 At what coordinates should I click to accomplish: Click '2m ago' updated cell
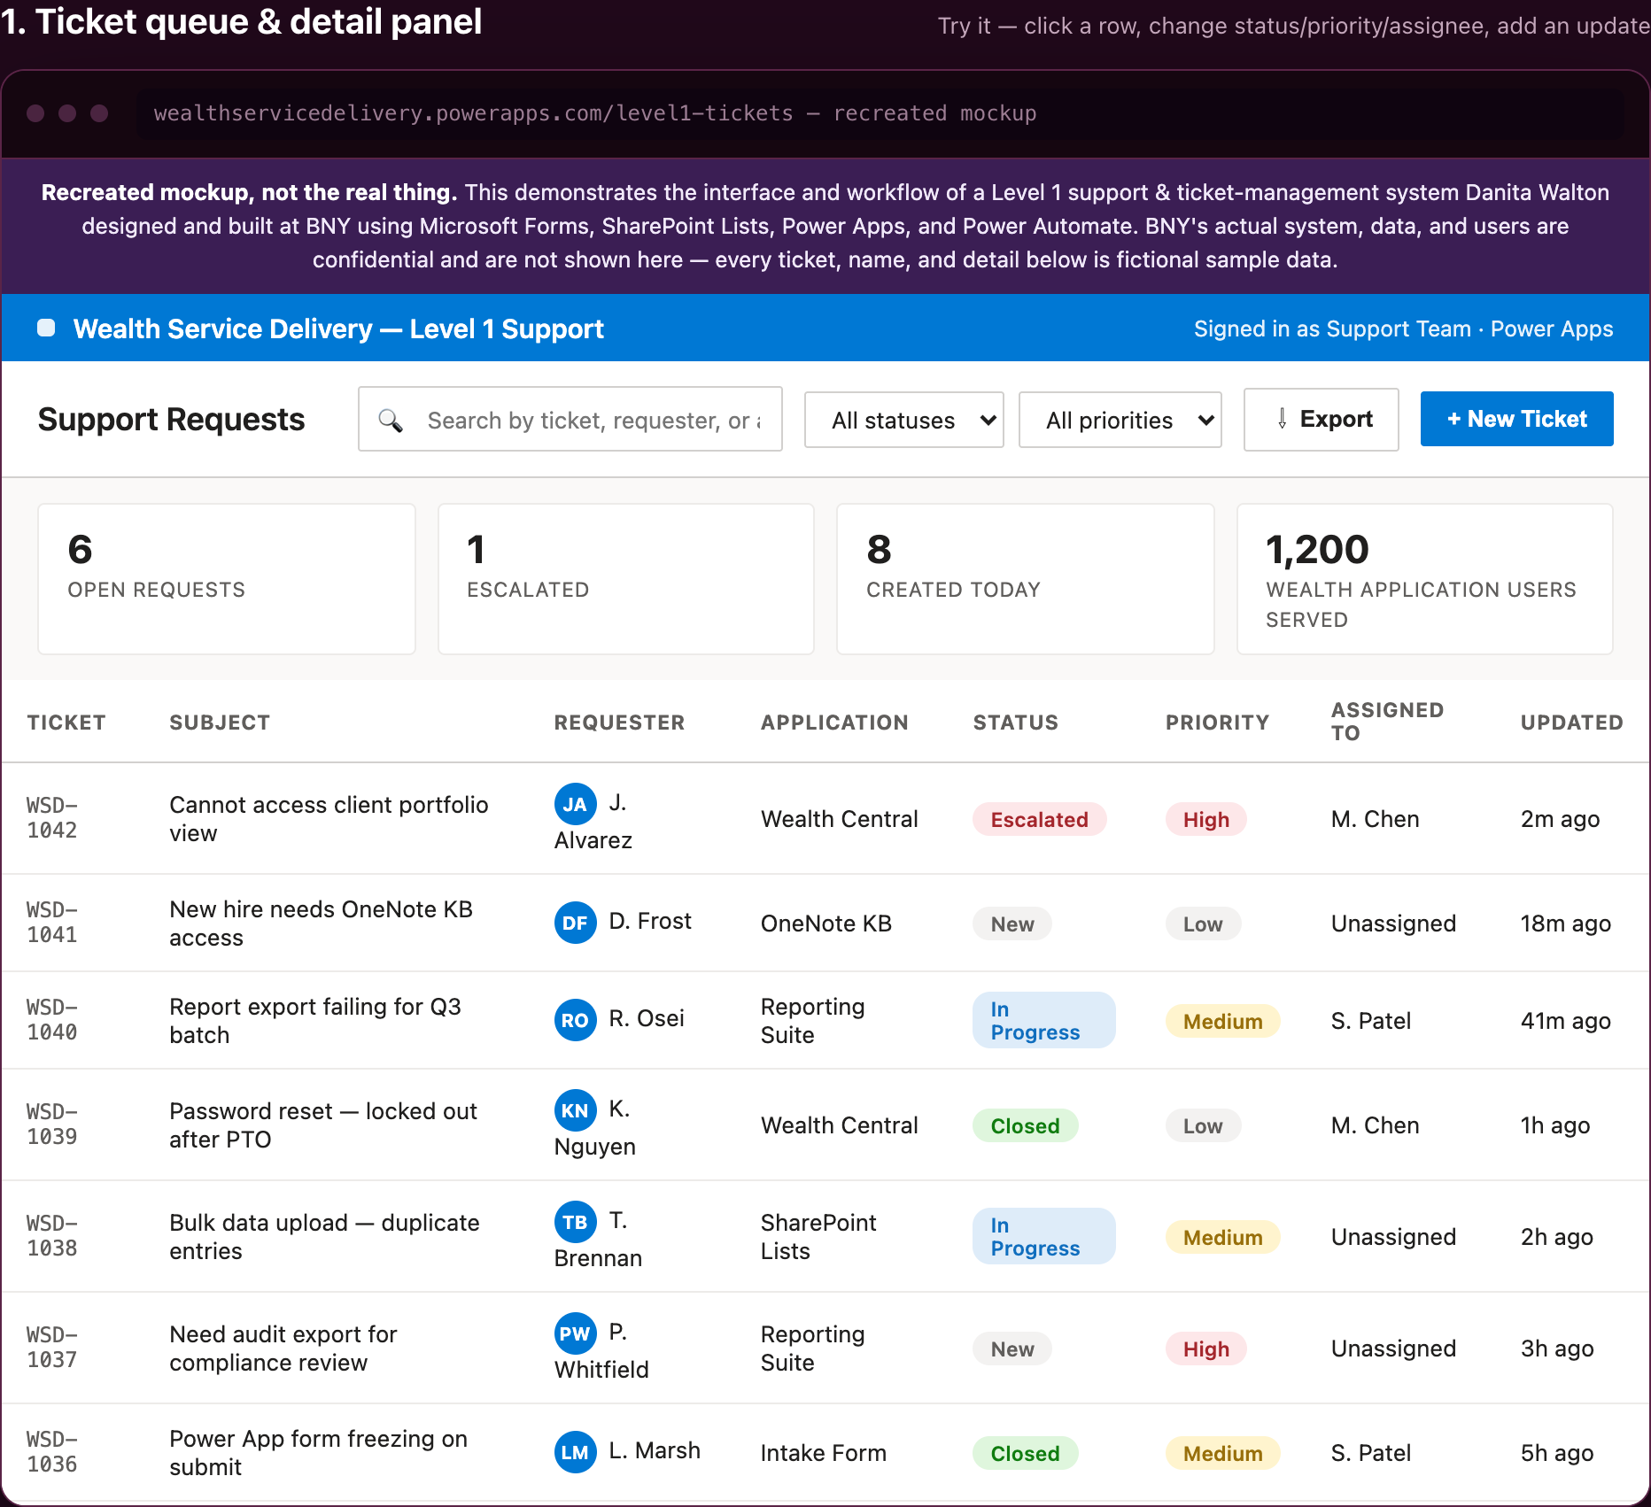point(1560,819)
